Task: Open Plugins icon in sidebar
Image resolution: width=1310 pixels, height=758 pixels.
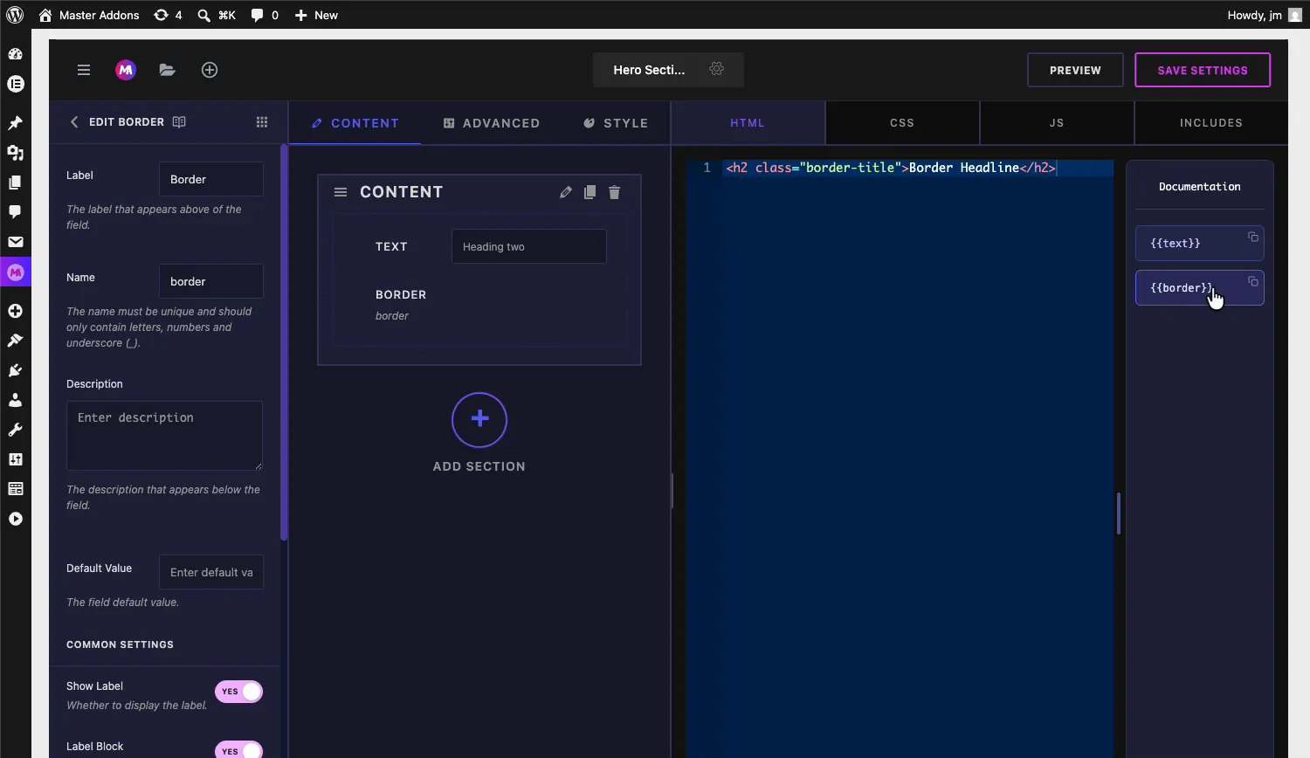Action: point(15,370)
